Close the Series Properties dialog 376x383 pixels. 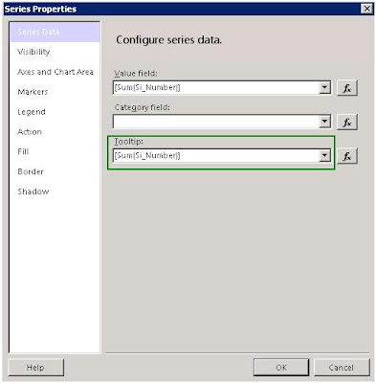point(367,9)
